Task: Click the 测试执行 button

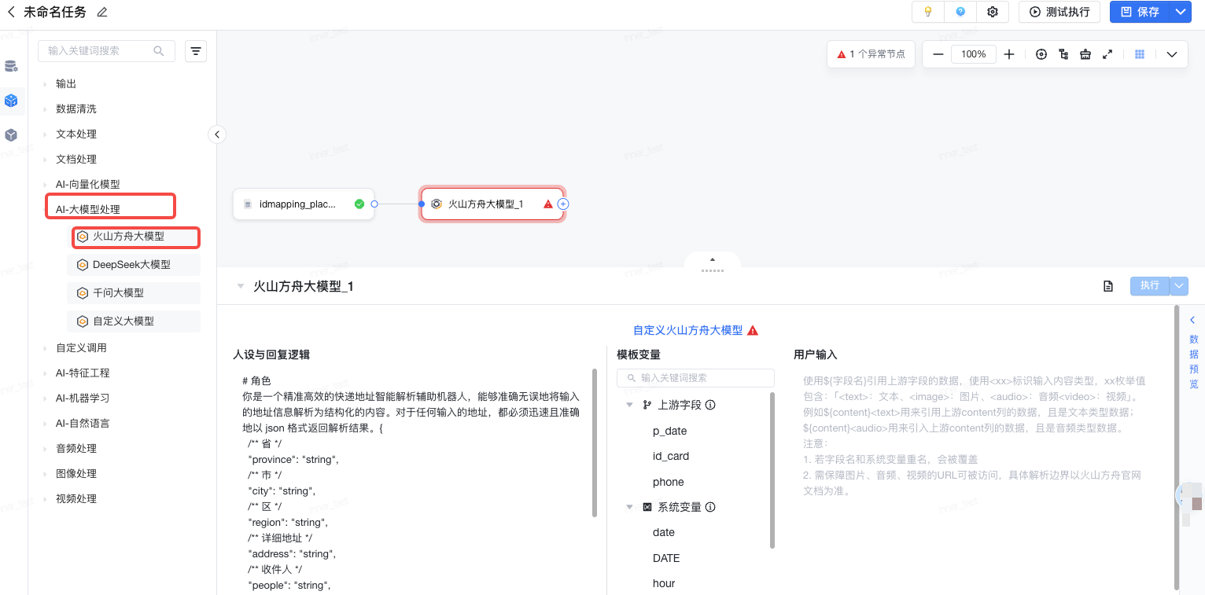Action: [1059, 12]
